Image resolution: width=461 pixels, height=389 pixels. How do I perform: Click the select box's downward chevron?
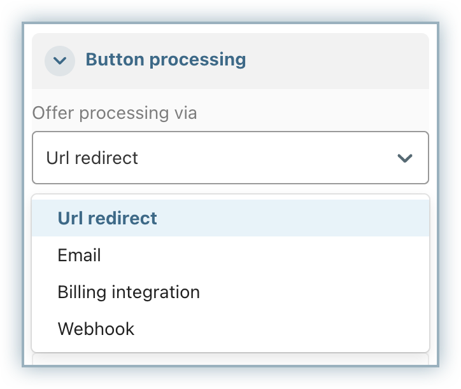tap(405, 158)
